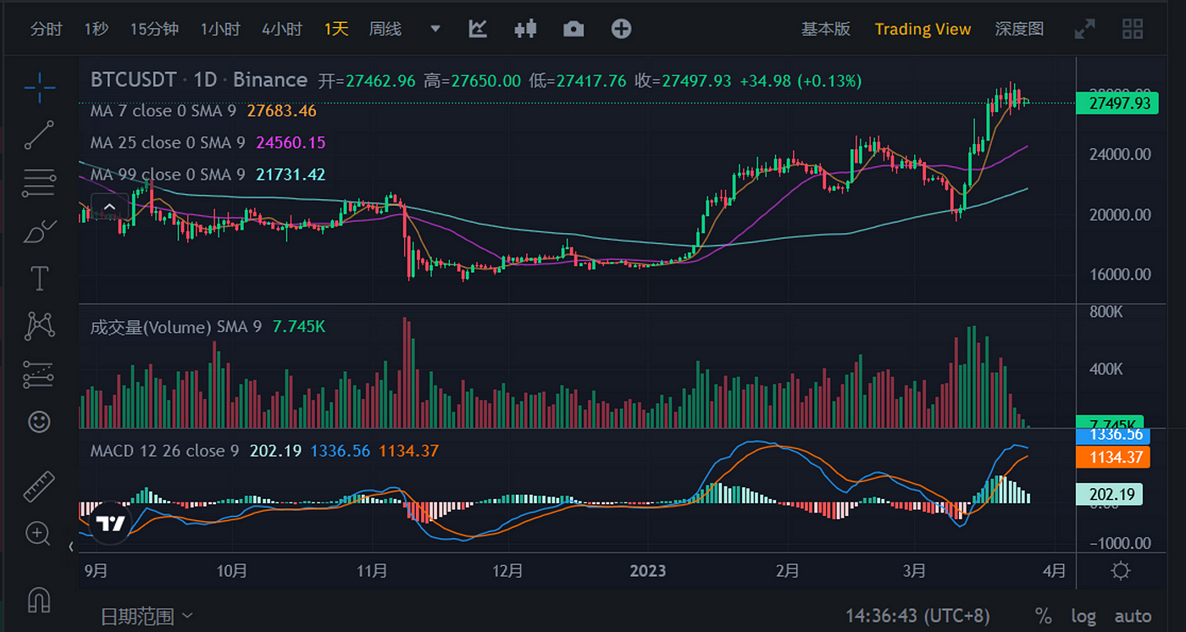The width and height of the screenshot is (1186, 632).
Task: Open the 深度图 depth chart tab
Action: click(1019, 28)
